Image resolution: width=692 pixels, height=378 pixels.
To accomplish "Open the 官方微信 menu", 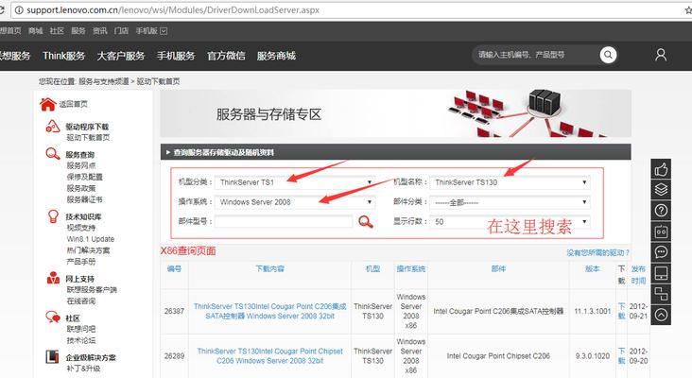I will pyautogui.click(x=226, y=56).
